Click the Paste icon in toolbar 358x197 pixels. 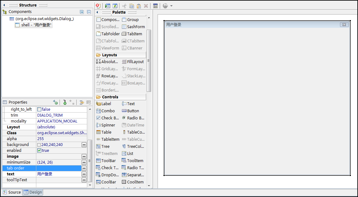pos(139,6)
